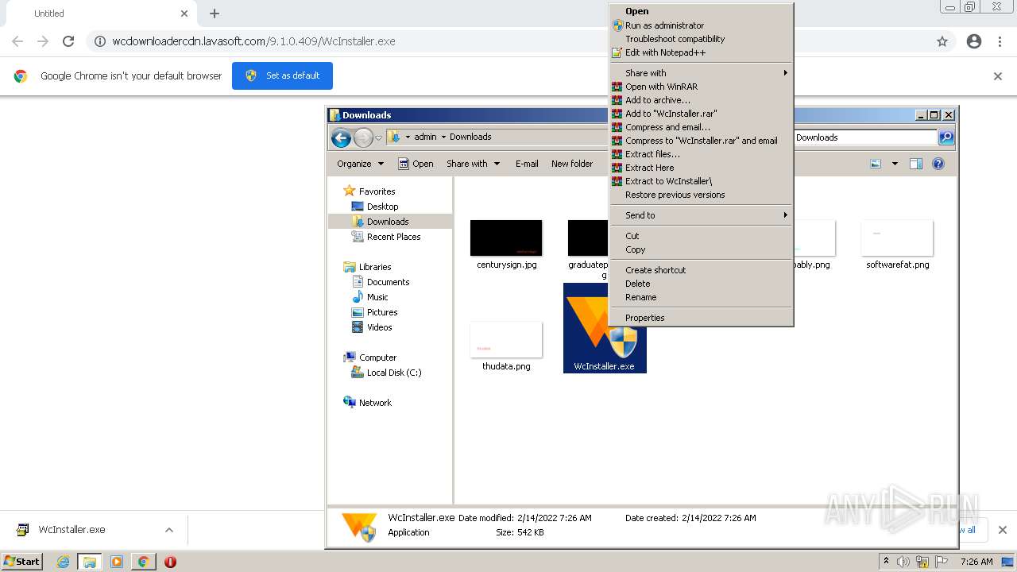Choose Extract Here
Viewport: 1017px width, 572px height.
point(701,168)
